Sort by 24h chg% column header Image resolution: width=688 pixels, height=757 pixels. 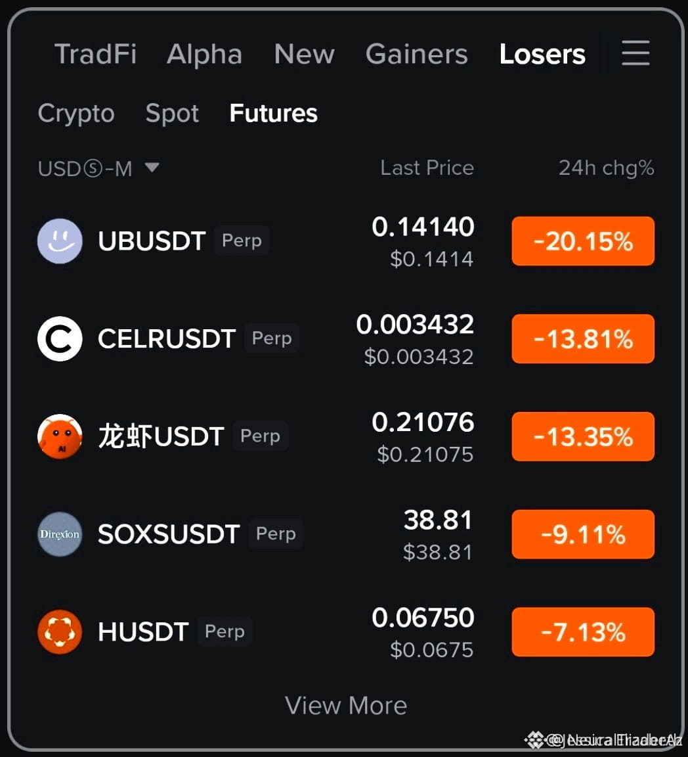(x=607, y=168)
